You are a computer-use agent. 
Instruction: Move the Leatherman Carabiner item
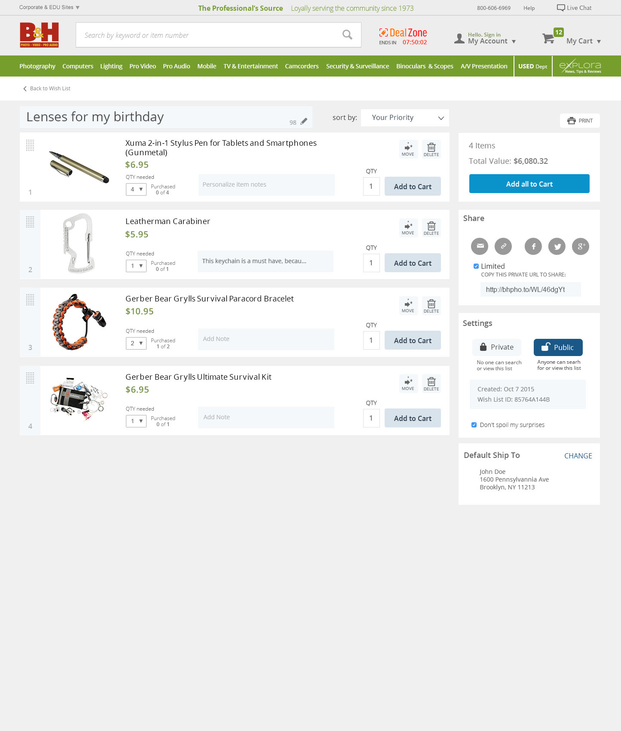[x=408, y=228]
